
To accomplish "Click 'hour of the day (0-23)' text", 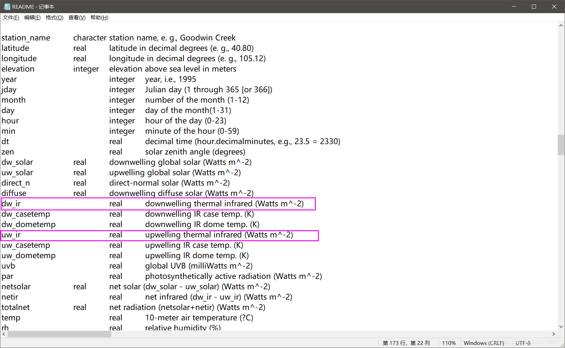I will tap(186, 121).
